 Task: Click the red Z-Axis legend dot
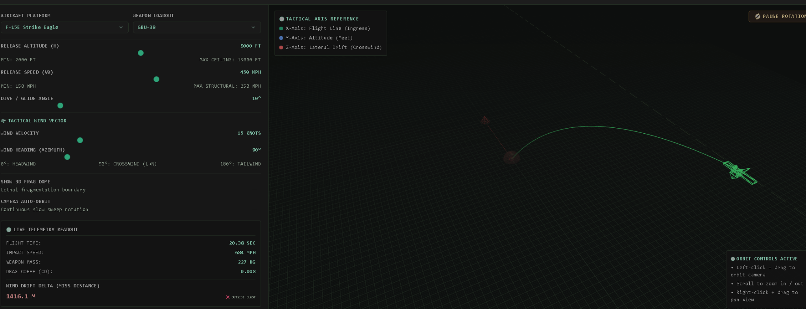click(281, 48)
